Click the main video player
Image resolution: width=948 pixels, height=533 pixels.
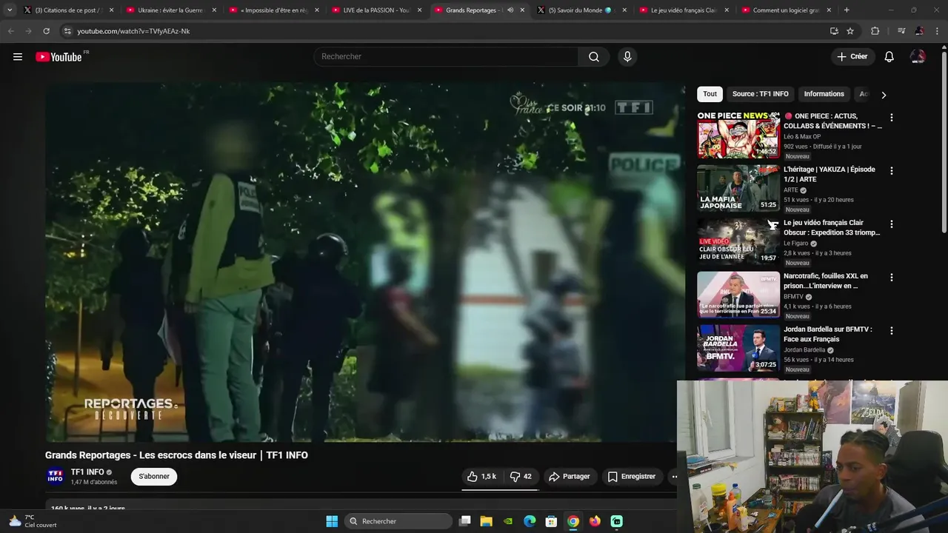tap(365, 262)
